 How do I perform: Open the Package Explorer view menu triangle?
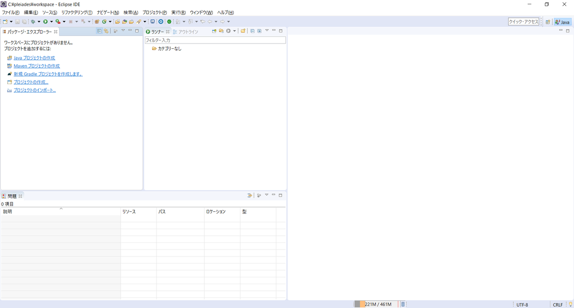coord(123,31)
